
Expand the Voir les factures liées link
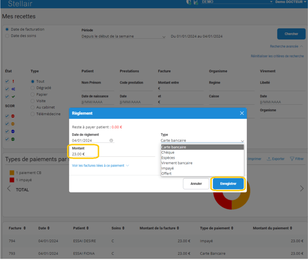pyautogui.click(x=100, y=166)
